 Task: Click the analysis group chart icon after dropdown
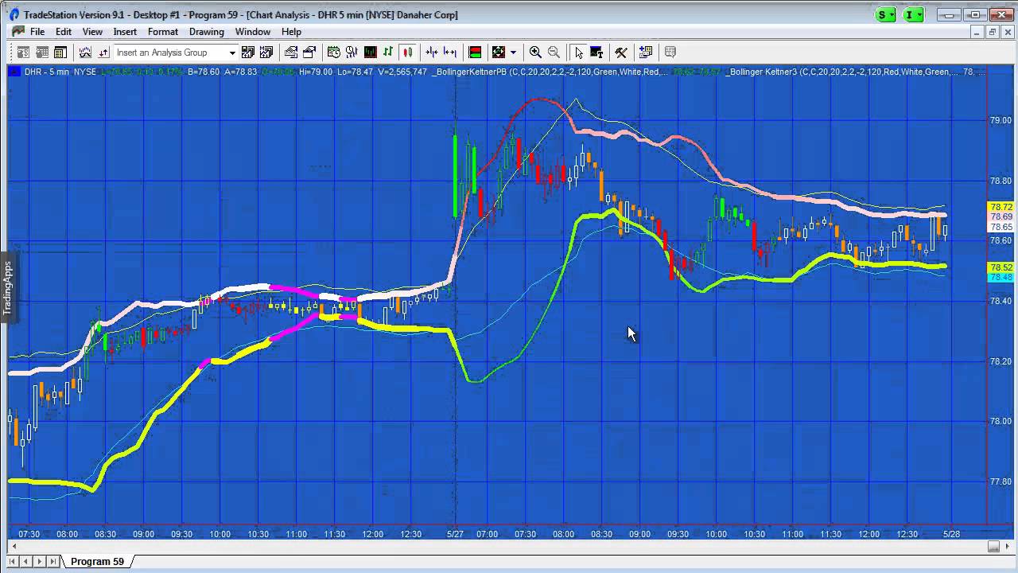[248, 53]
